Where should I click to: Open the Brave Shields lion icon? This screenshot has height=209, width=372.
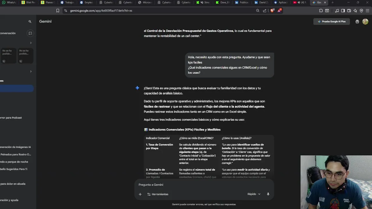click(x=272, y=10)
